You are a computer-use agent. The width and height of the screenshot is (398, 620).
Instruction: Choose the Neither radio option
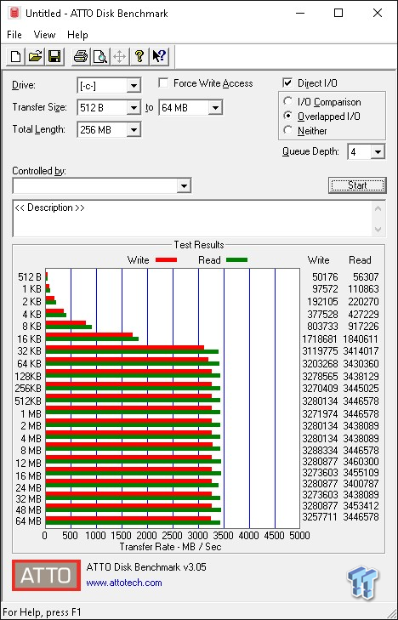[x=288, y=130]
